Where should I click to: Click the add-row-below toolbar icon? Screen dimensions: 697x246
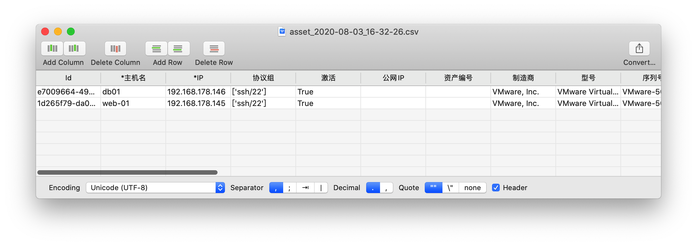(179, 48)
